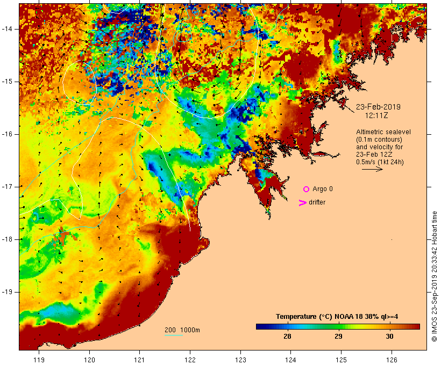Click the '200 1000m' depth label
The height and width of the screenshot is (365, 441).
182,330
